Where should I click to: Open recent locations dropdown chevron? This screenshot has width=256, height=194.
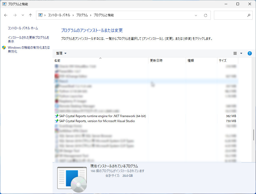coord(23,15)
